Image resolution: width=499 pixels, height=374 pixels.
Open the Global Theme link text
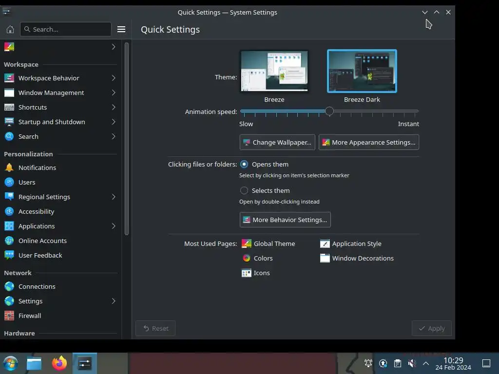(x=274, y=243)
